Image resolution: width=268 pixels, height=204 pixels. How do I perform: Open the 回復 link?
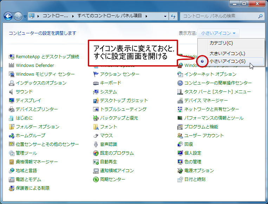189,144
